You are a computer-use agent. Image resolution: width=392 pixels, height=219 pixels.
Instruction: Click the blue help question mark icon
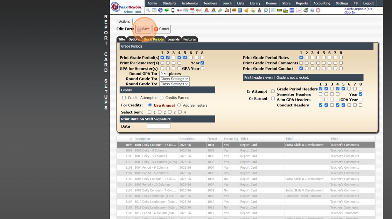click(312, 10)
